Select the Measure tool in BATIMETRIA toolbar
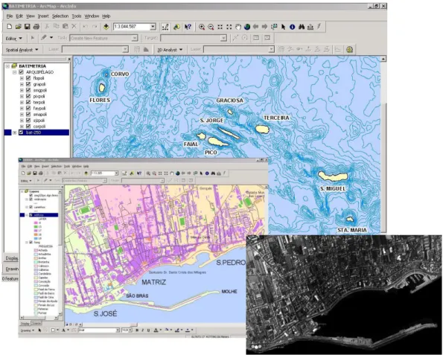 click(310, 27)
